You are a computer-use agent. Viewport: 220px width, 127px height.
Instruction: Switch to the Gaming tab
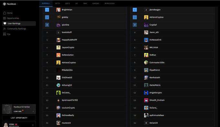point(96,3)
